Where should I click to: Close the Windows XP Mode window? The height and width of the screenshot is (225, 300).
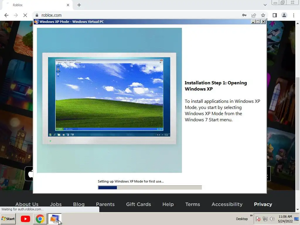tap(263, 22)
